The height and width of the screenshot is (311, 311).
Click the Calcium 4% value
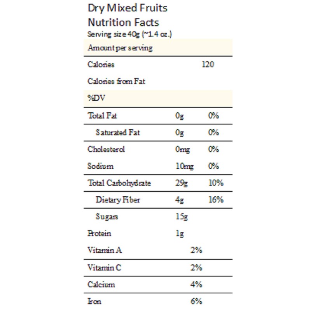[x=196, y=284]
